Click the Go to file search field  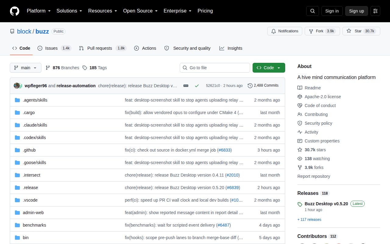(215, 68)
